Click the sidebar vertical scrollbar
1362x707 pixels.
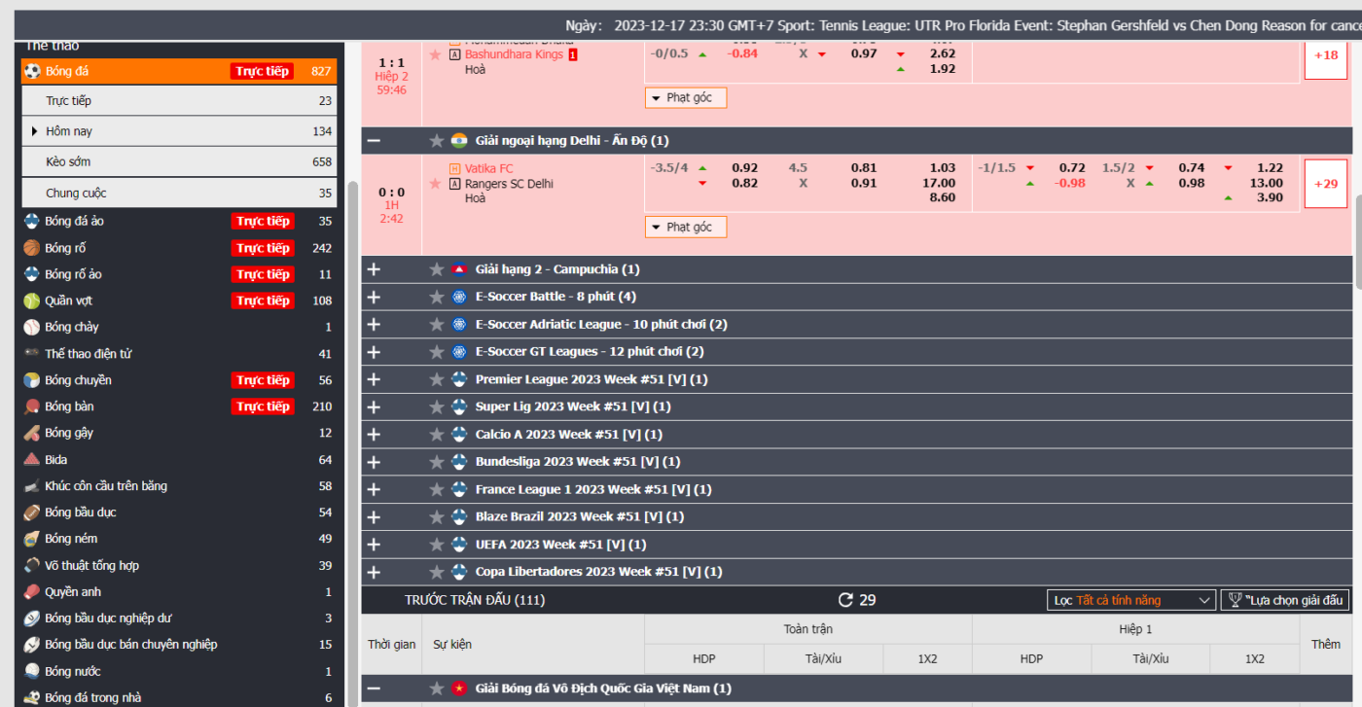click(352, 442)
